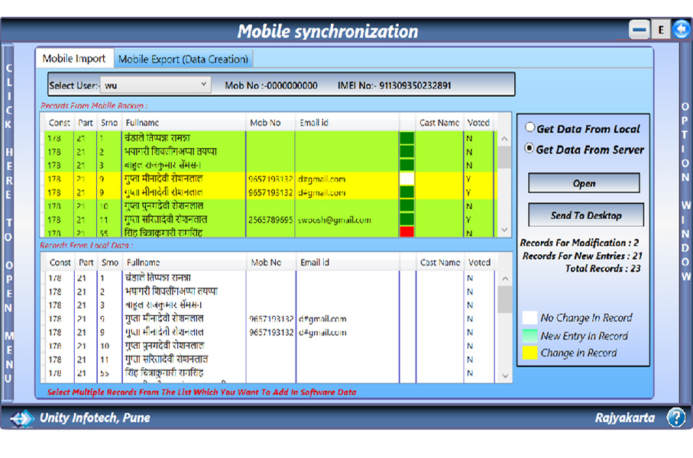This screenshot has width=693, height=458.
Task: Click the help question mark icon
Action: [675, 418]
